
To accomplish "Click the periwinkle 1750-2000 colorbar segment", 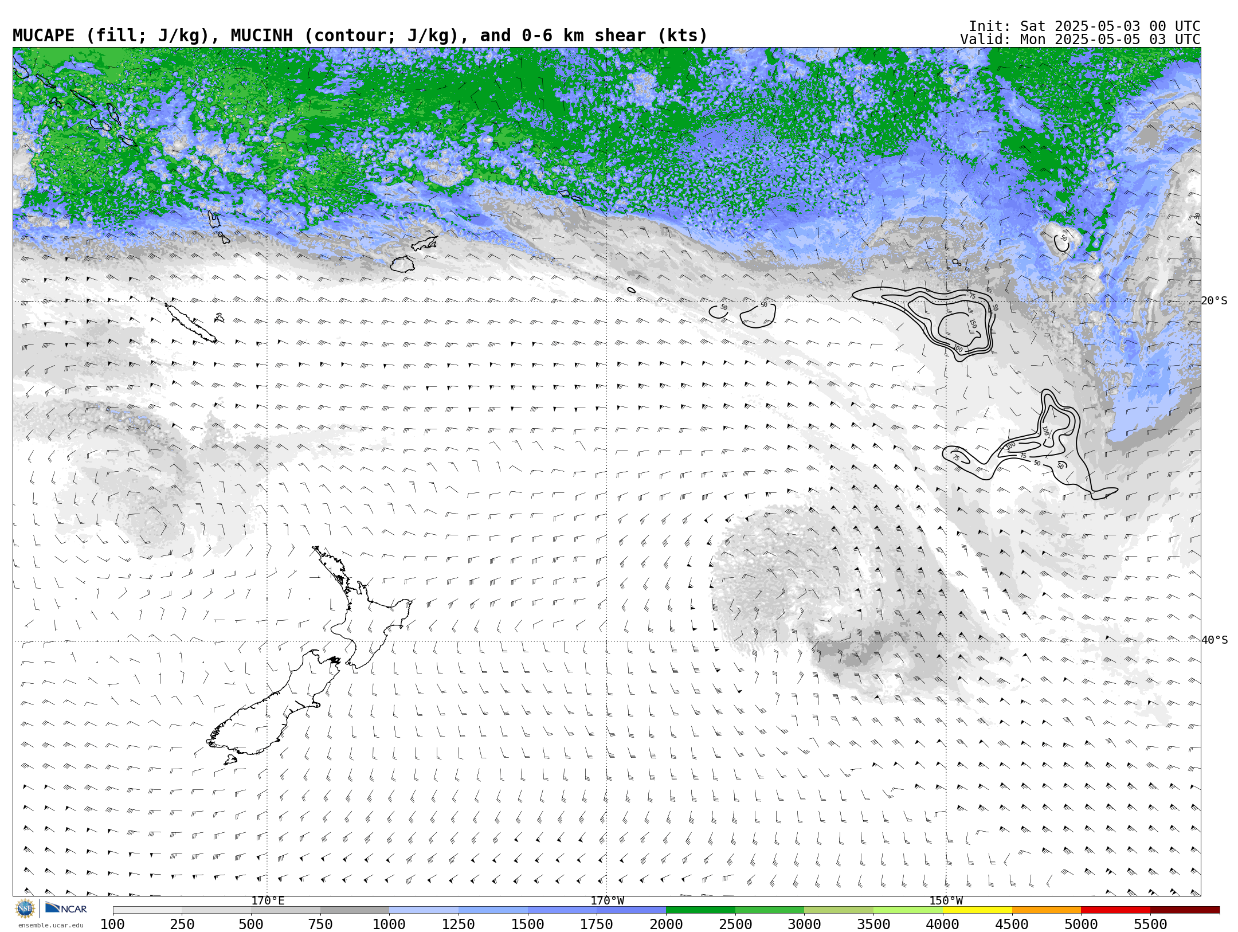I will pos(632,910).
